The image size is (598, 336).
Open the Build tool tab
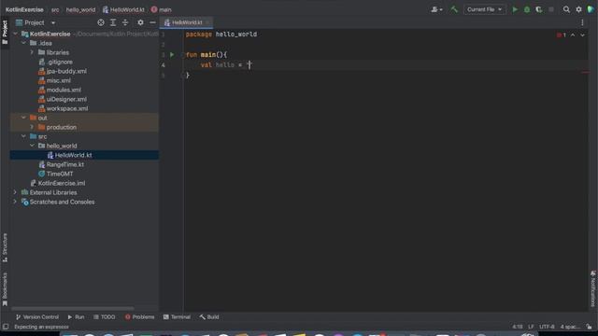click(x=209, y=317)
